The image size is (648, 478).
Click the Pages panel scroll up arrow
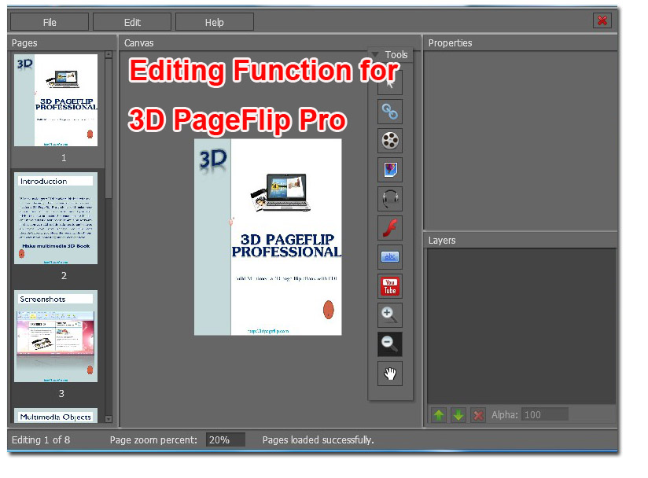point(109,54)
